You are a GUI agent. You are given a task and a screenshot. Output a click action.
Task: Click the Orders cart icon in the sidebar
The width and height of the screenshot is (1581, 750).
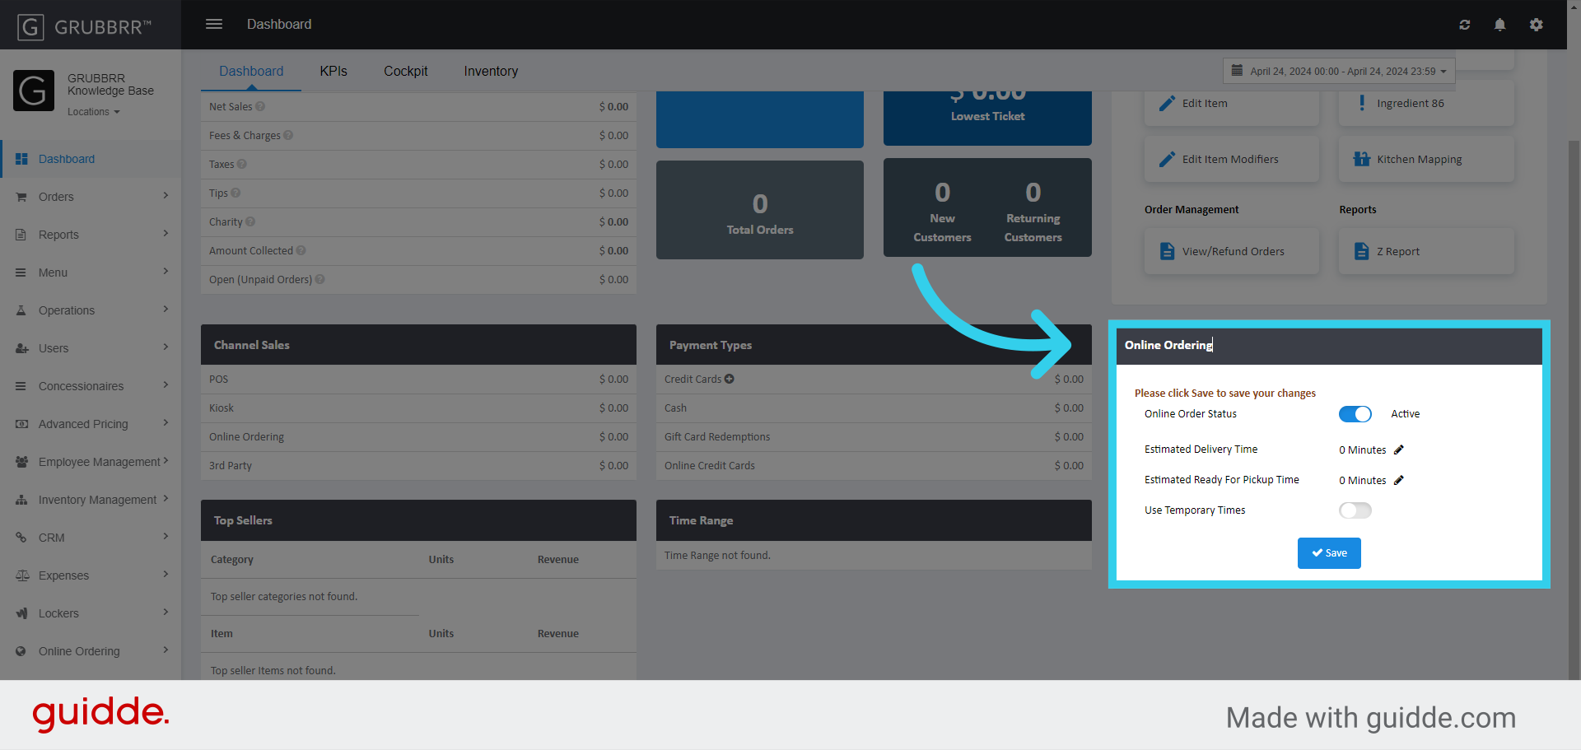(21, 197)
